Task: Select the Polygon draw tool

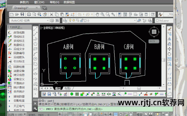Action: (35, 44)
